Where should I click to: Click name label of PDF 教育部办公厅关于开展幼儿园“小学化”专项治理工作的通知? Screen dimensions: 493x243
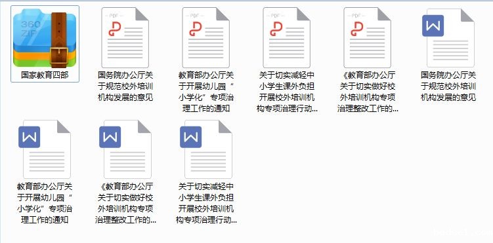206,92
